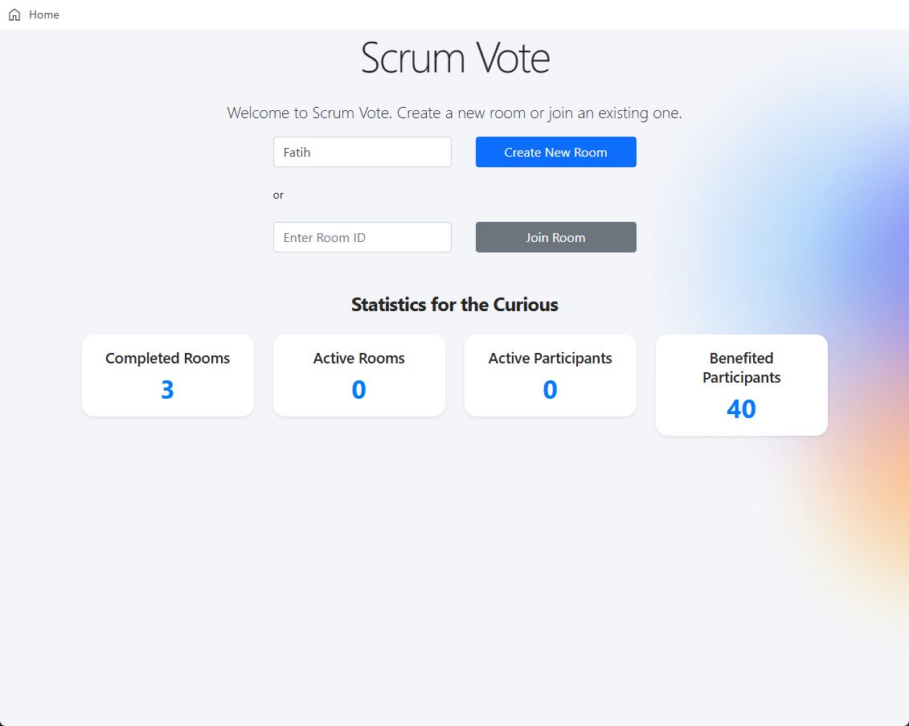Select the Active Rooms statistic card
The image size is (909, 726).
pyautogui.click(x=358, y=375)
